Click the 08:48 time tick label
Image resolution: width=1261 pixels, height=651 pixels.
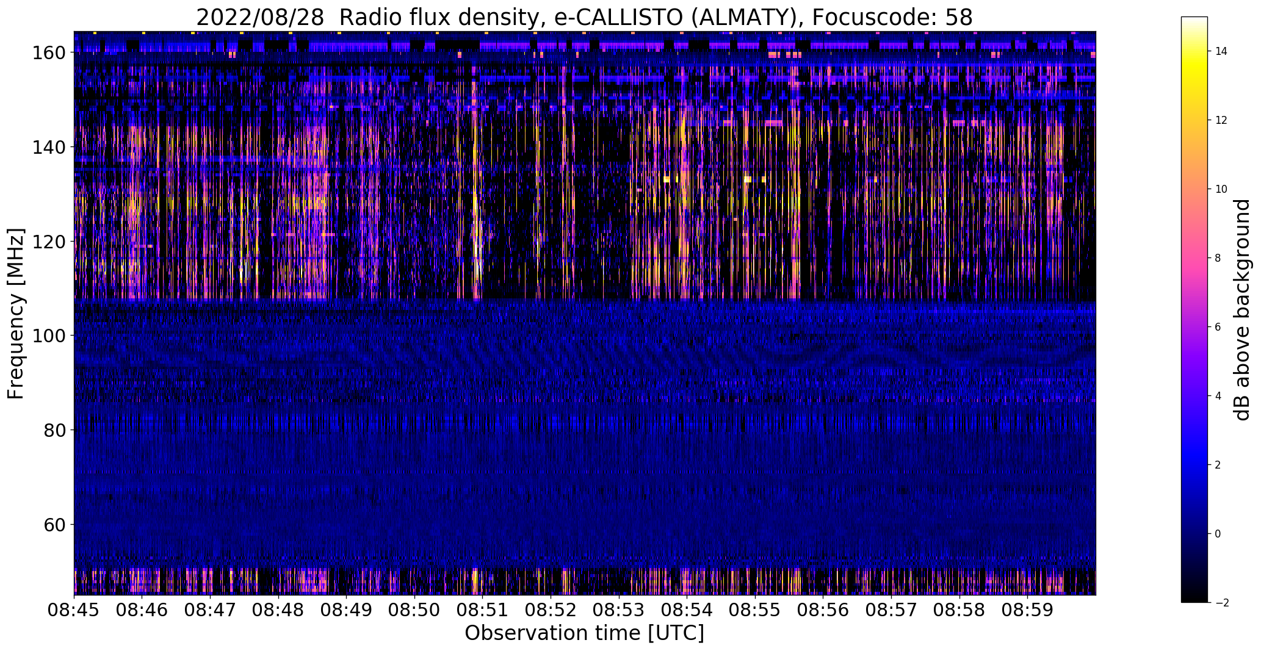coord(278,610)
